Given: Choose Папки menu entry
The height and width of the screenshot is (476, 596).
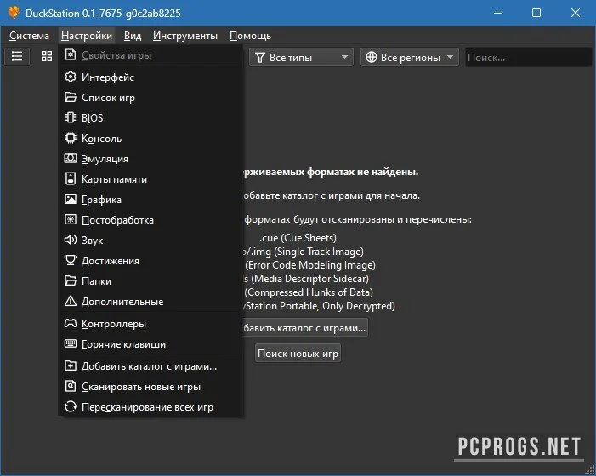Looking at the screenshot, I should tap(151, 281).
